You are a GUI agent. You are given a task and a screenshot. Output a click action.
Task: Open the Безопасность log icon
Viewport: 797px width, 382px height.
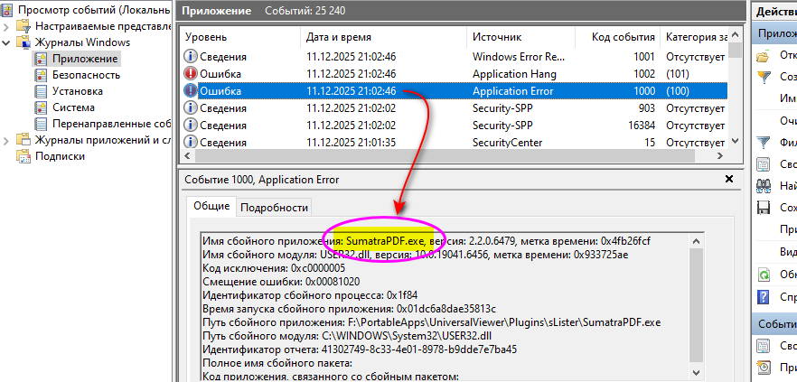[x=41, y=75]
